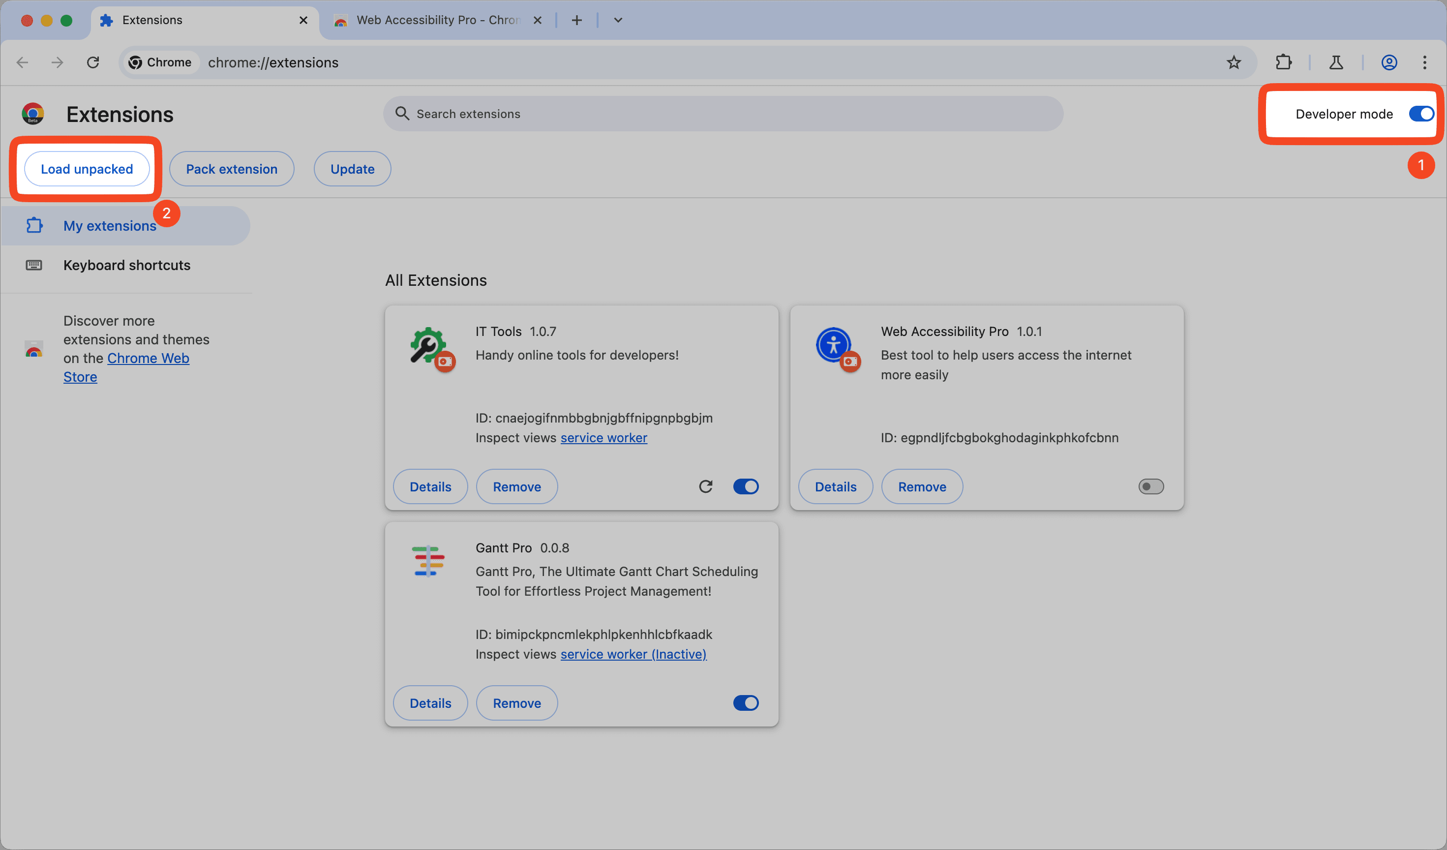Click the Gantt Pro extension icon

coord(428,561)
